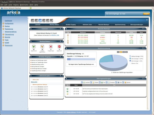Expand the Tools sidebar bullet
The width and height of the screenshot is (154, 115).
tap(3, 40)
